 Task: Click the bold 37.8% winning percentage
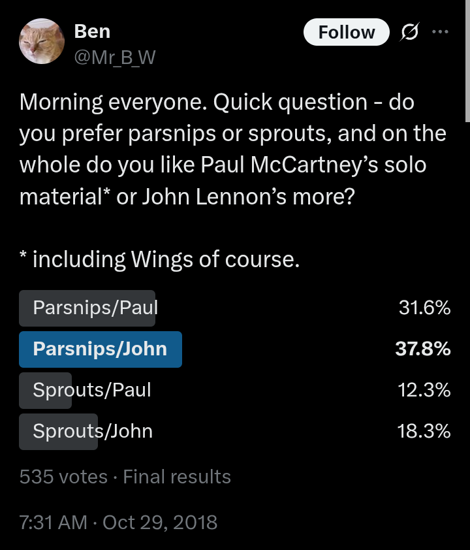coord(423,349)
